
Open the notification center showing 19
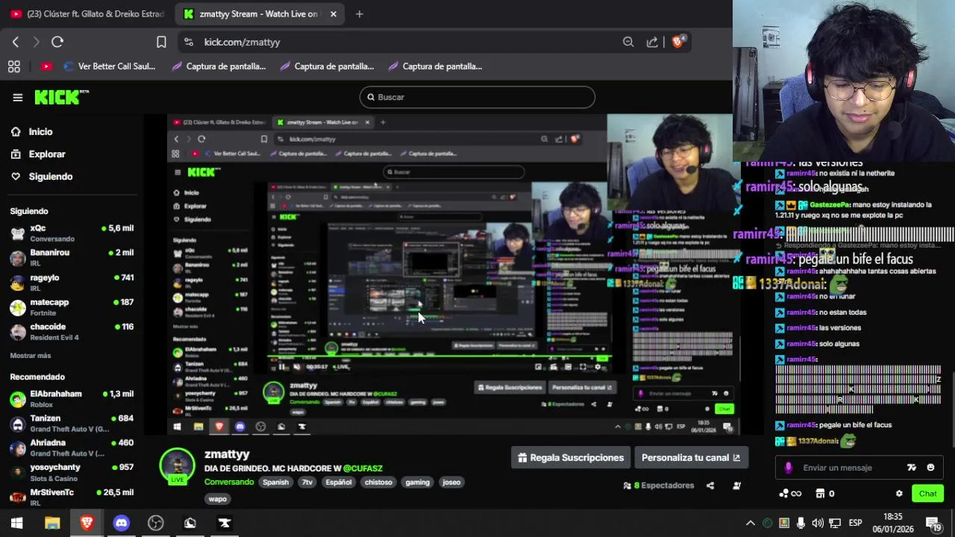pyautogui.click(x=933, y=523)
